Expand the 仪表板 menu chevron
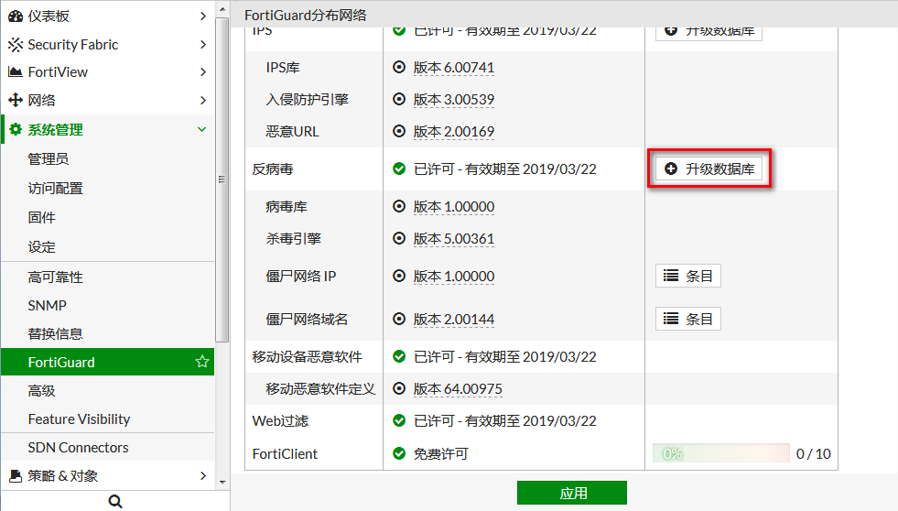The width and height of the screenshot is (898, 511). click(202, 16)
